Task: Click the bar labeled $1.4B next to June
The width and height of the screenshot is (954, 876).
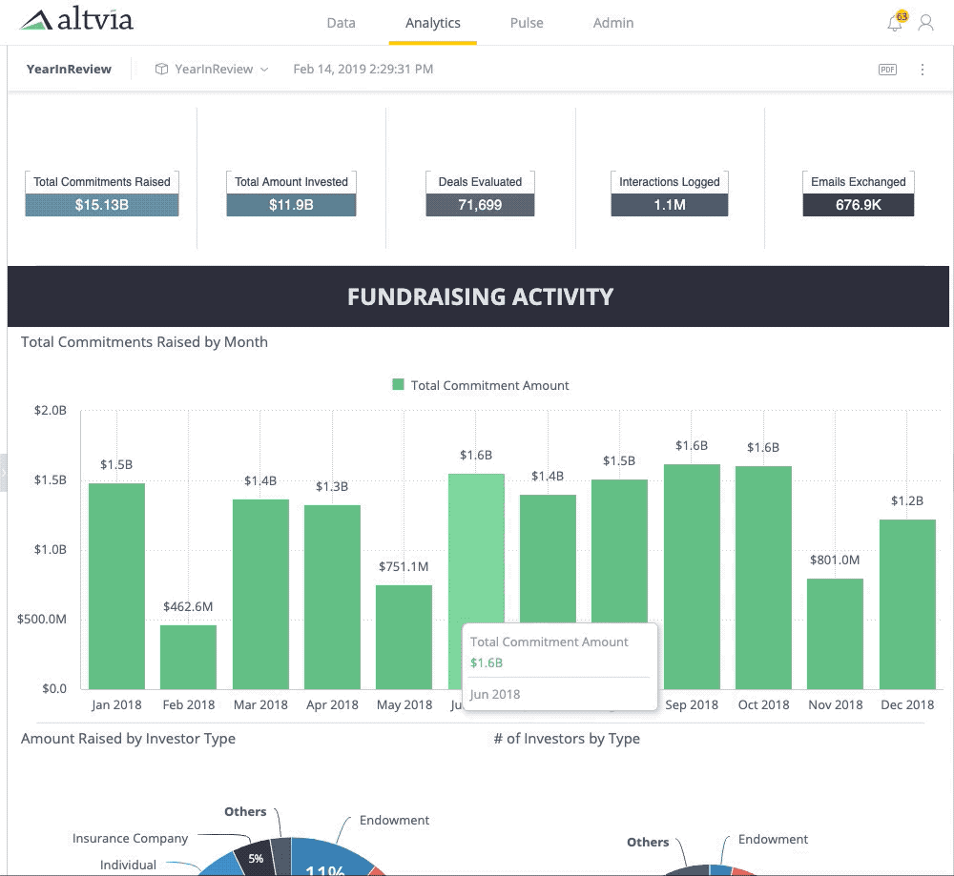Action: 548,558
